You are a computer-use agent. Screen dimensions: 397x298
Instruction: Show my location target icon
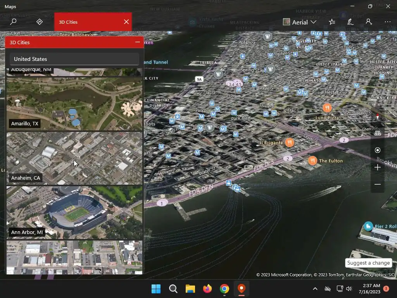378,150
